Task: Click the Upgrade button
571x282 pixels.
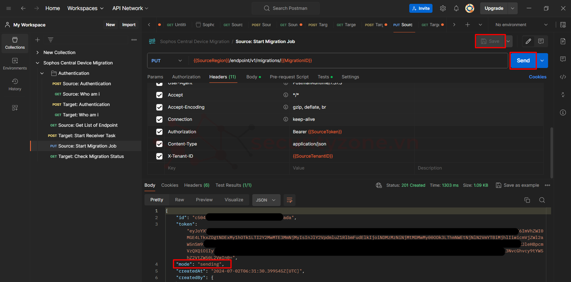Action: click(494, 8)
